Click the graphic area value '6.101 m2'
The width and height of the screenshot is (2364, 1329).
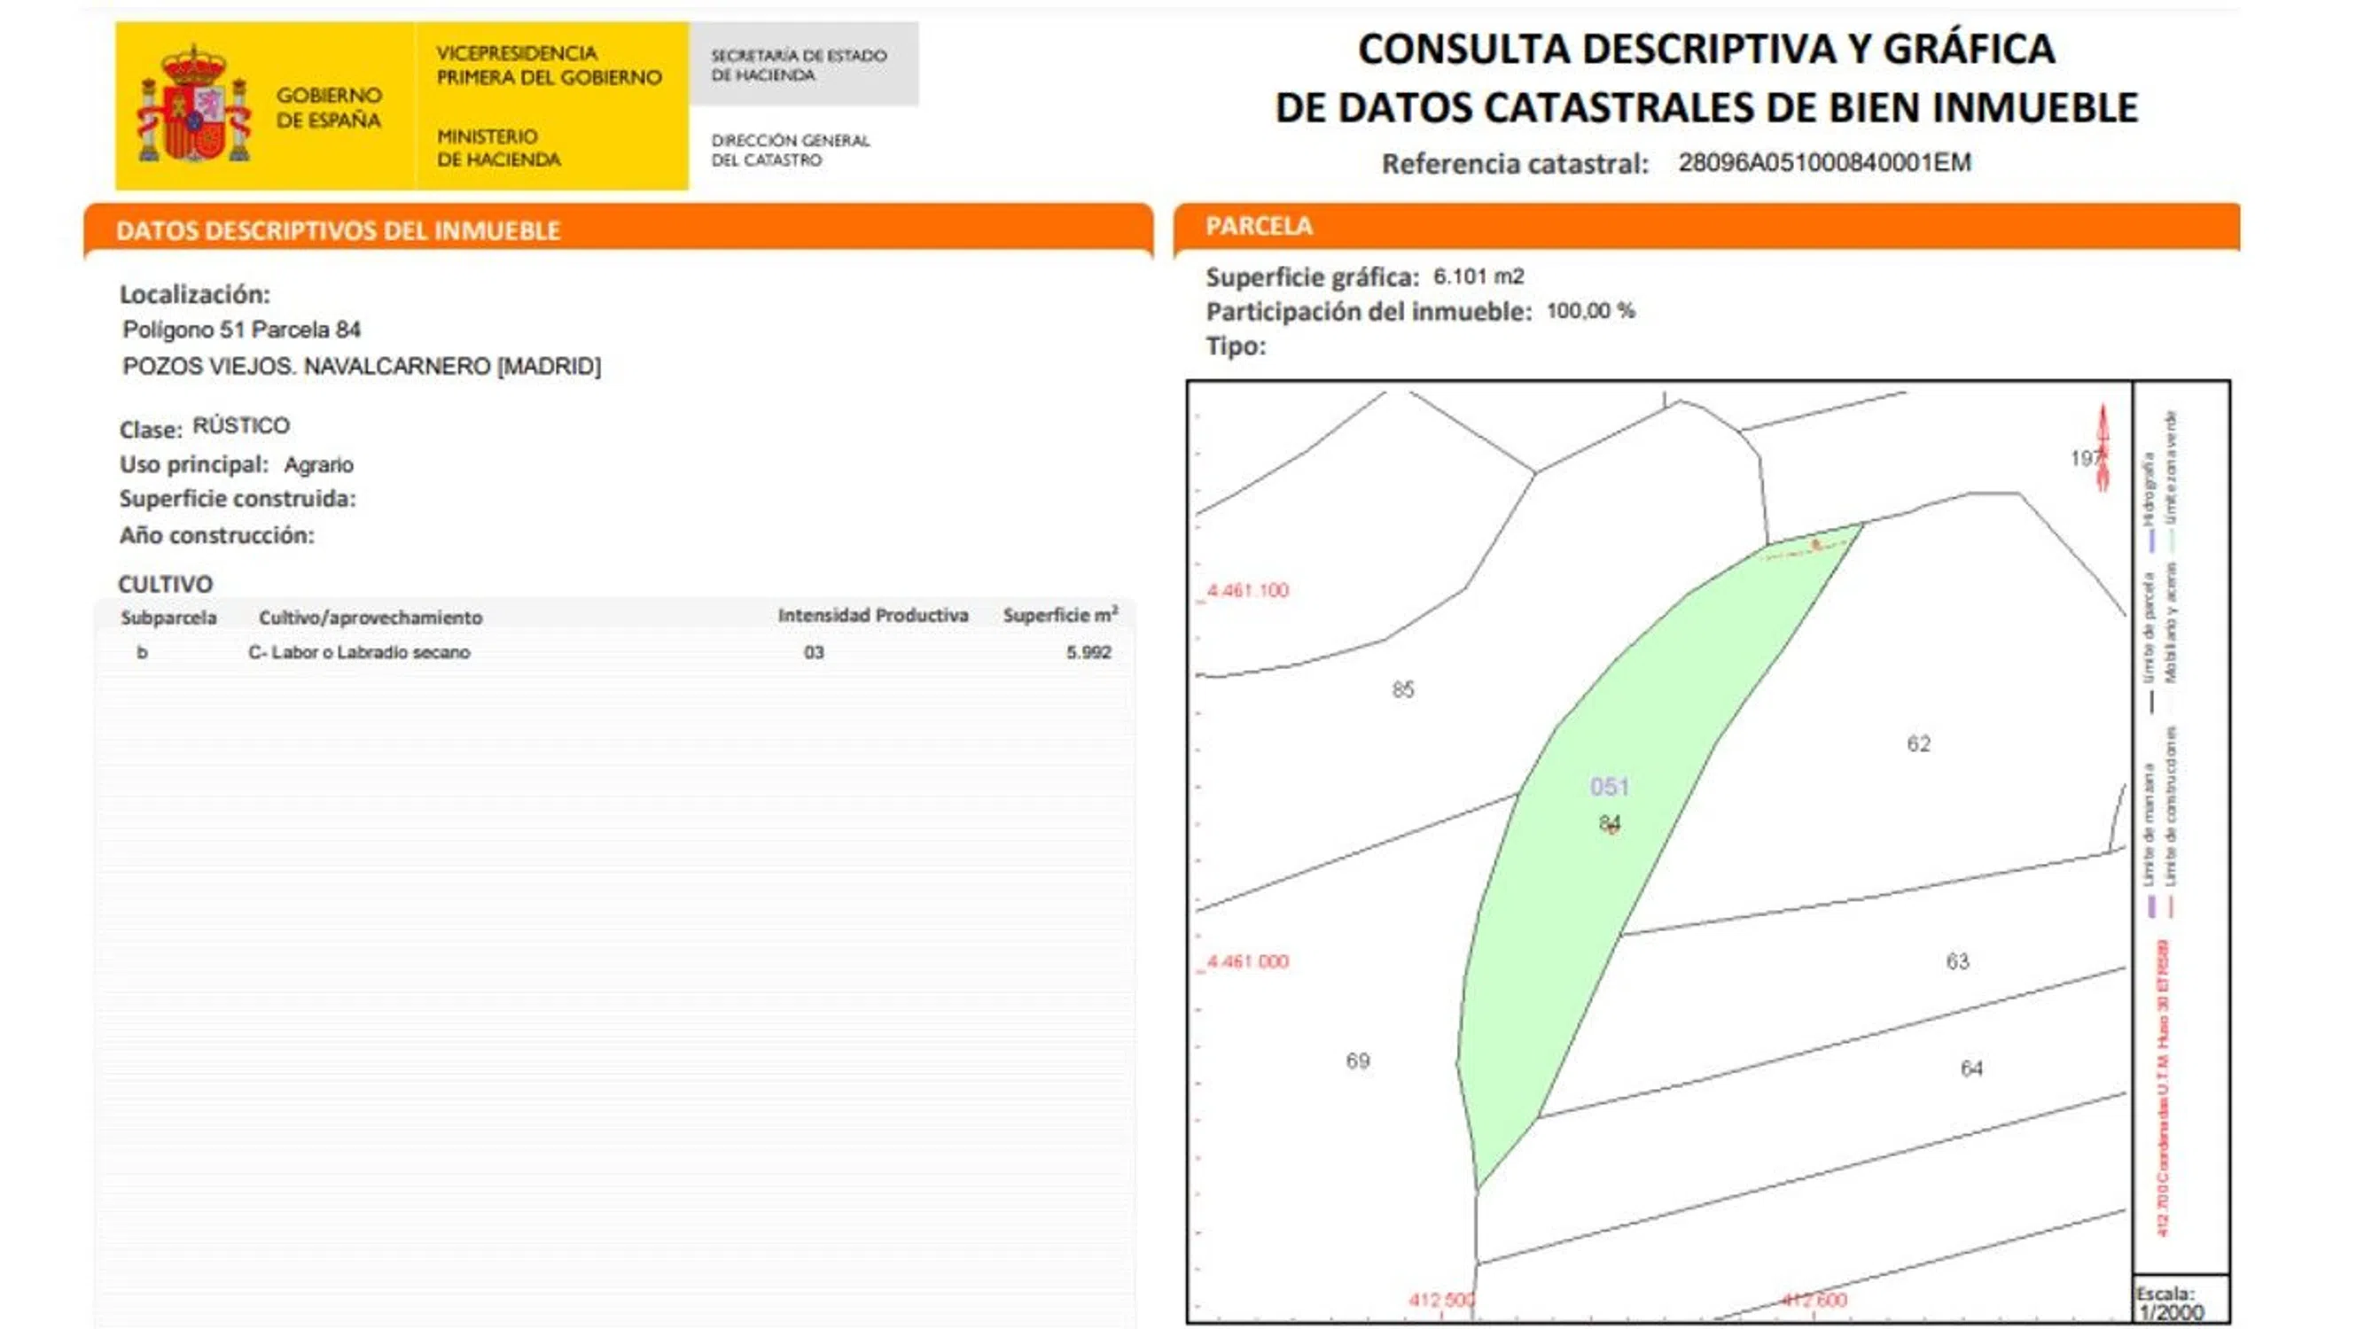[x=1478, y=276]
